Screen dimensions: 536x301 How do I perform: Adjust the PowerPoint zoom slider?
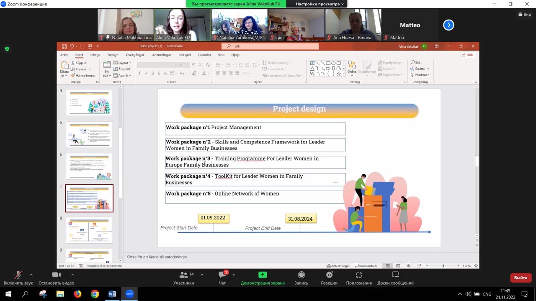tap(443, 266)
